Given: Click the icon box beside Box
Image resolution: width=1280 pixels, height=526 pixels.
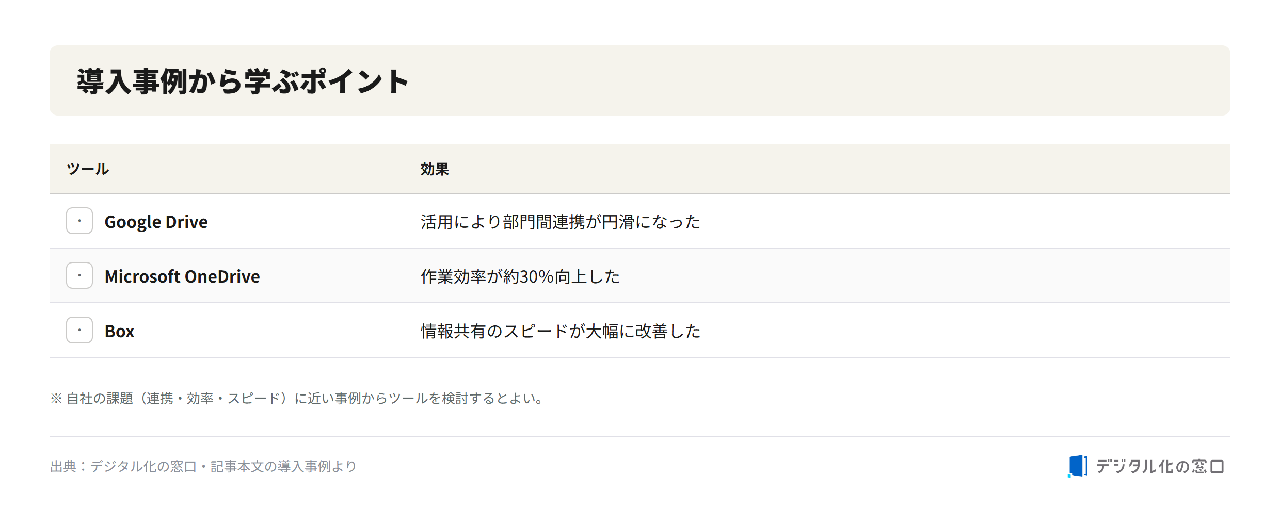Looking at the screenshot, I should click(x=79, y=330).
